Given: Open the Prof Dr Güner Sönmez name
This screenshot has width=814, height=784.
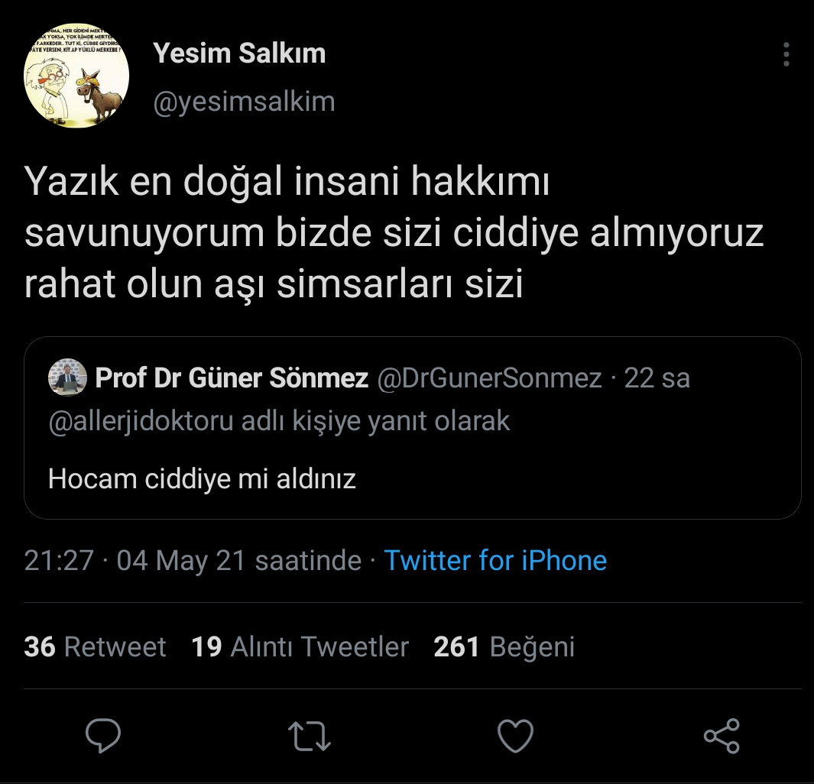Looking at the screenshot, I should 232,377.
